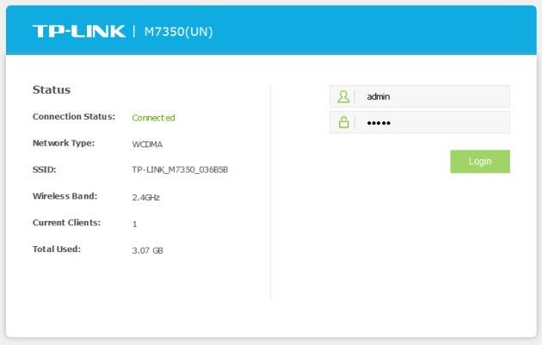Click the Current Clients value 1

pos(134,224)
